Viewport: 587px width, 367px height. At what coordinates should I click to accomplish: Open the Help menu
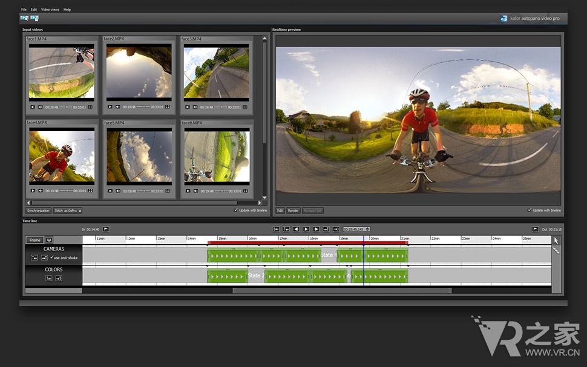point(67,9)
